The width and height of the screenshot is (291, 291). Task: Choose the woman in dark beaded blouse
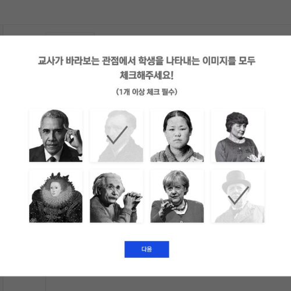[x=237, y=136]
